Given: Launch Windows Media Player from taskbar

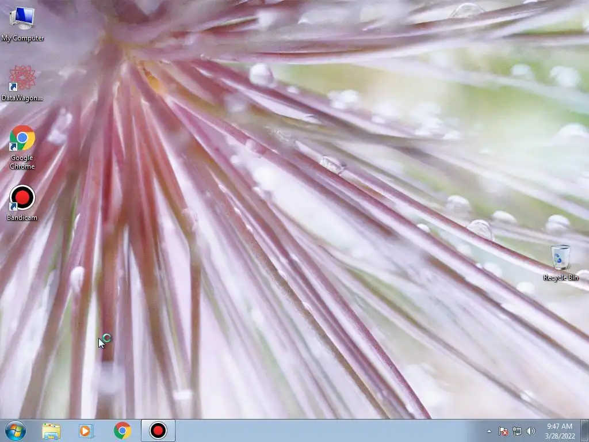Looking at the screenshot, I should click(86, 431).
